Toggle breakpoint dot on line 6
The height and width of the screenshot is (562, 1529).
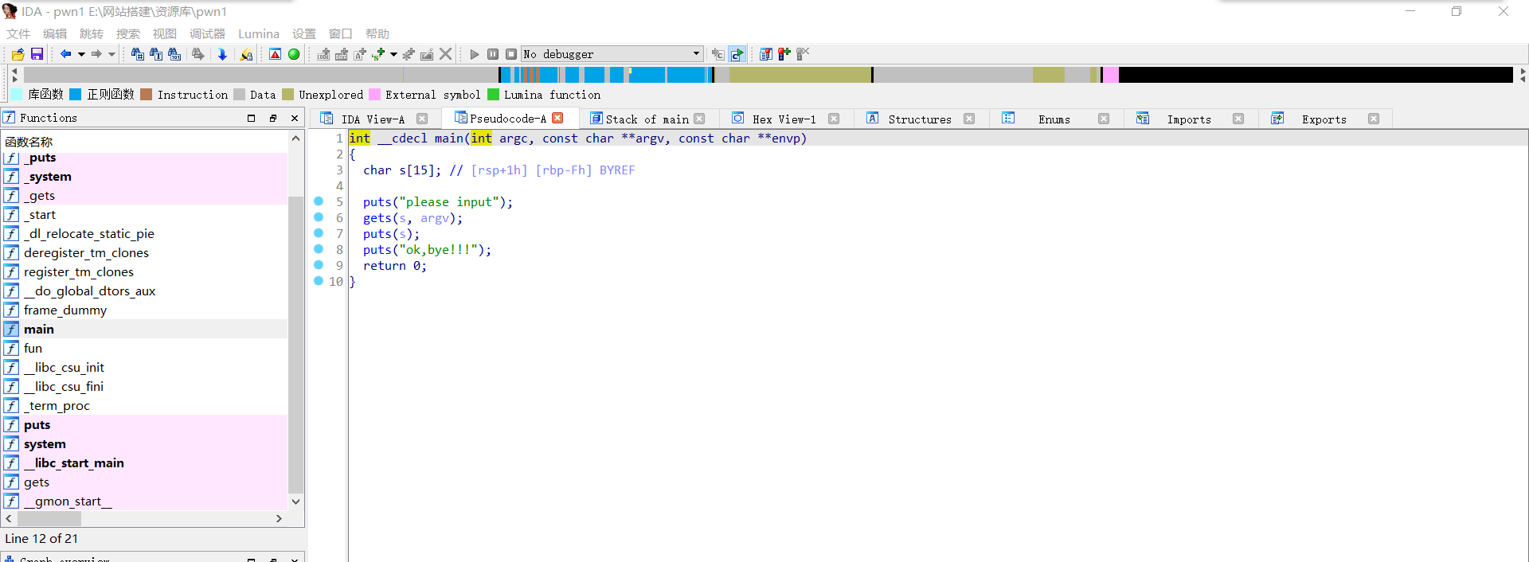[x=319, y=217]
